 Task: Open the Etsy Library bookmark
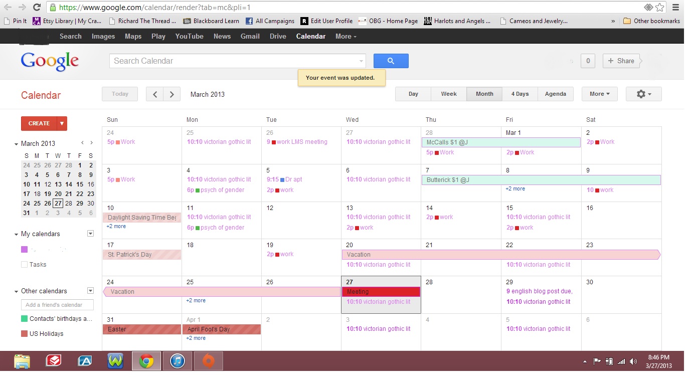click(x=67, y=21)
